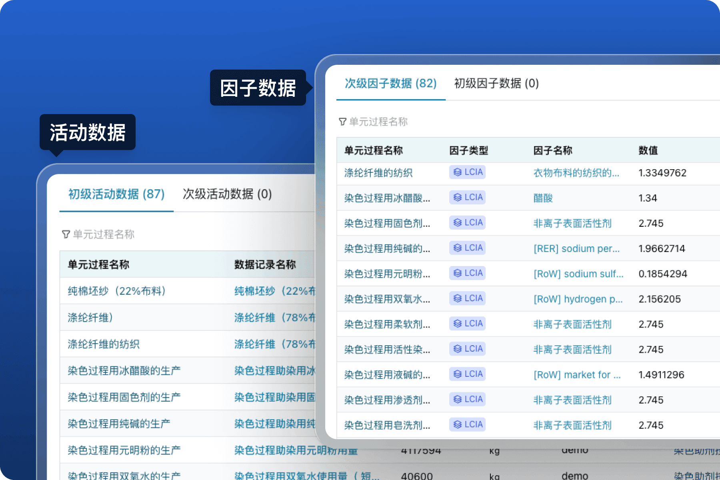Click the LCIA badge on 染色过程用液碱 row
Viewport: 720px width, 480px height.
pyautogui.click(x=467, y=374)
